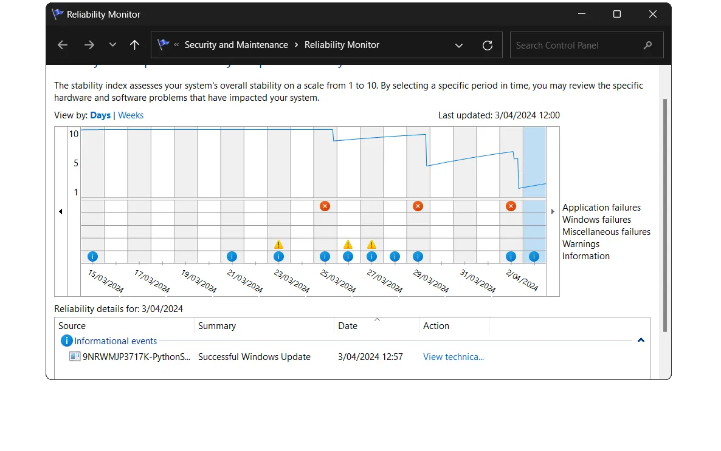
Task: Click the information icon on 23/03/2024
Action: (278, 257)
